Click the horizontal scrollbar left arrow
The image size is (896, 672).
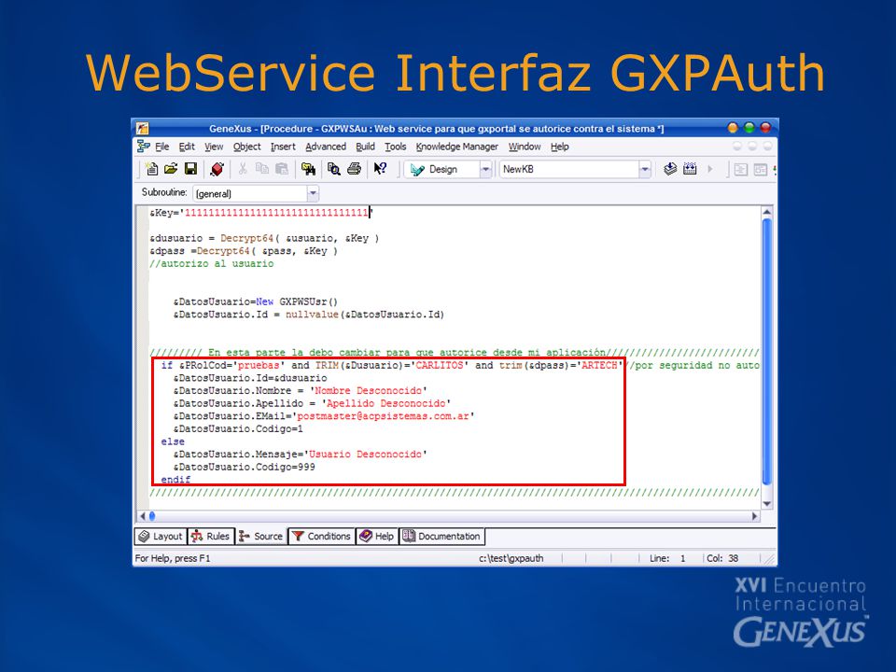pos(142,516)
